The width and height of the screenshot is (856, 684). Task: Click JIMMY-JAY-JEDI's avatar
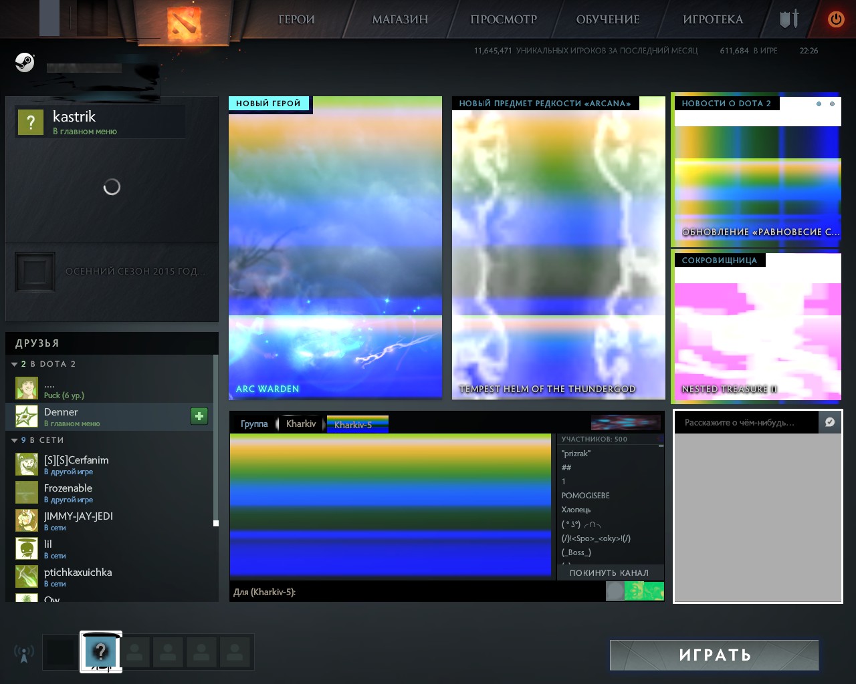click(x=27, y=520)
